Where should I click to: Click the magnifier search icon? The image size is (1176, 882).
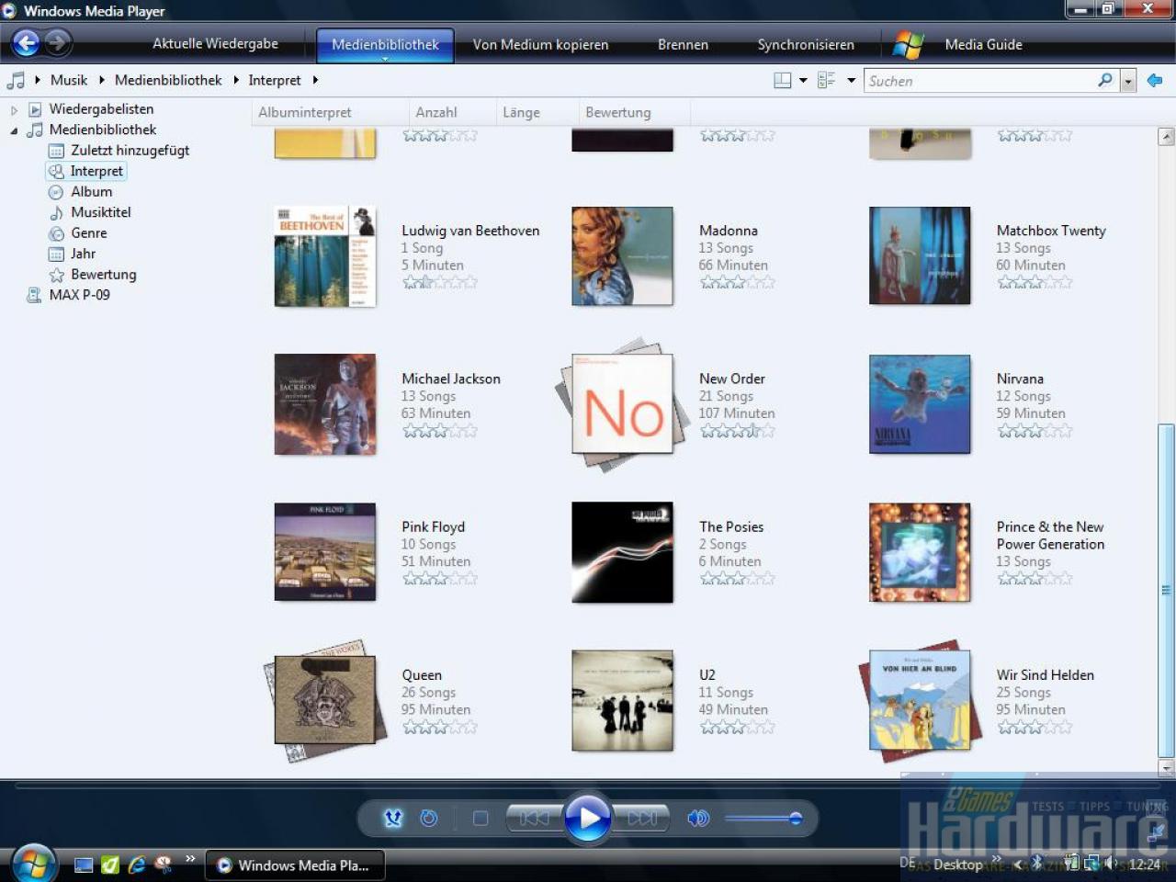[x=1105, y=80]
